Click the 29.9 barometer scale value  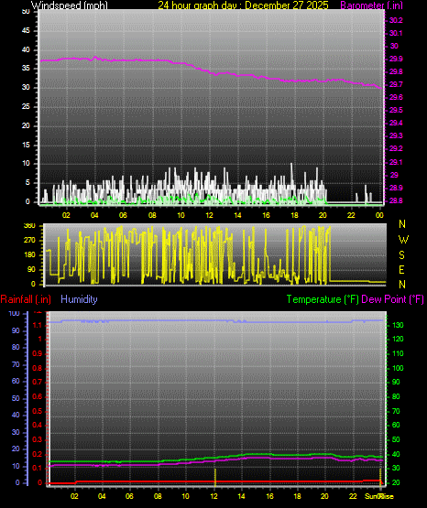tap(396, 59)
